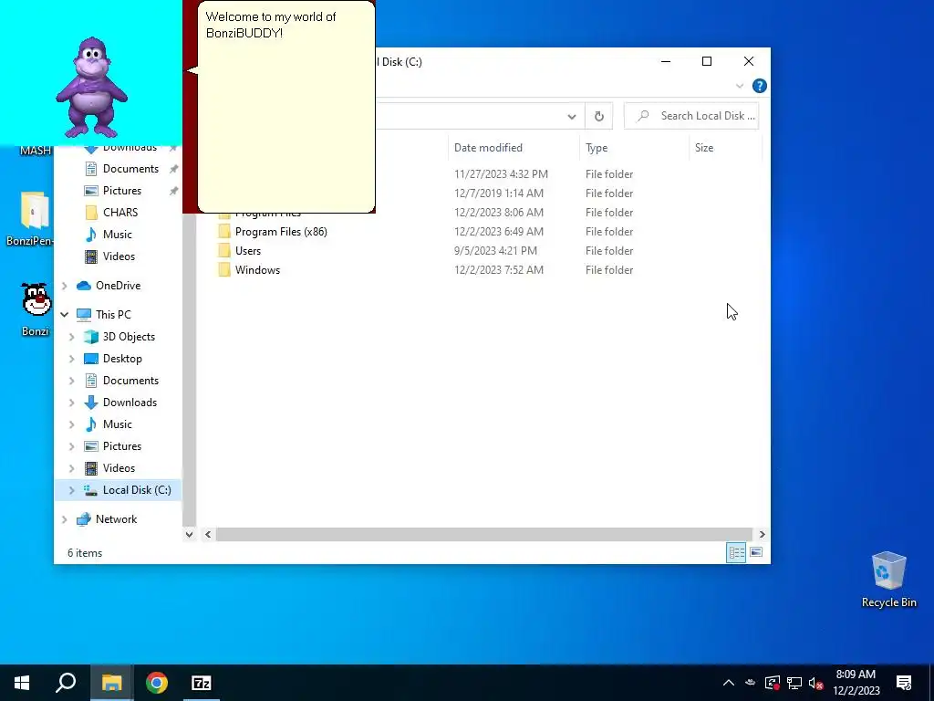934x701 pixels.
Task: Click the 12/2/2023 7:52 AM date cell
Action: (499, 270)
